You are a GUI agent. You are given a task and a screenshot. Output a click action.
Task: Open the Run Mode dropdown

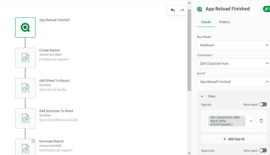(234, 45)
